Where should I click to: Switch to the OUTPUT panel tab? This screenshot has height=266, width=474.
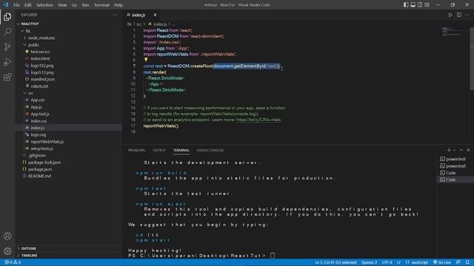[x=159, y=150]
